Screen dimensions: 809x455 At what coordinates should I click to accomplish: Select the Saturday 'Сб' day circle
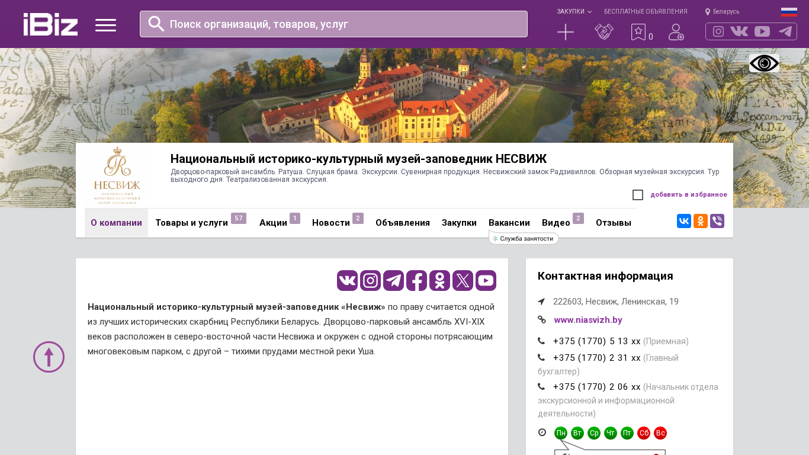[x=644, y=433]
